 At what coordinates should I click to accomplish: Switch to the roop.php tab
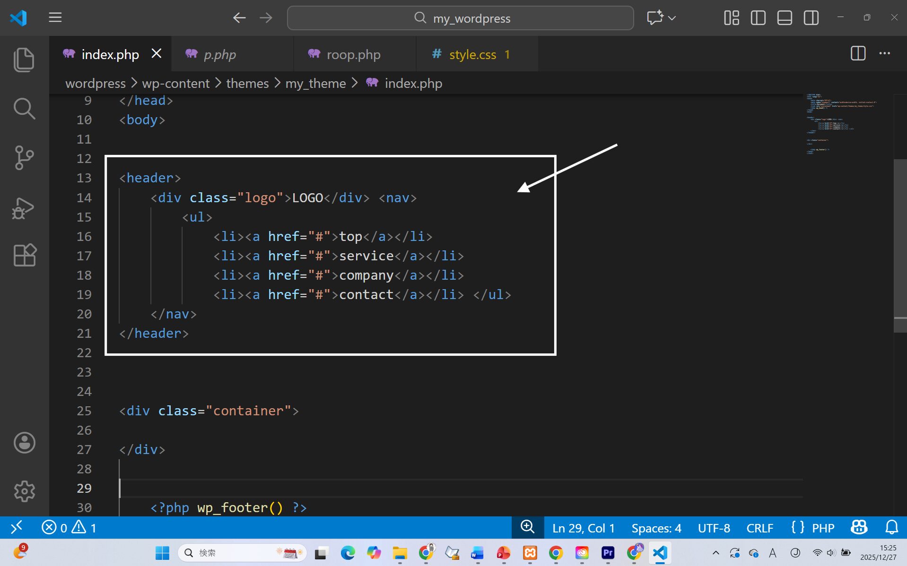[x=353, y=54]
